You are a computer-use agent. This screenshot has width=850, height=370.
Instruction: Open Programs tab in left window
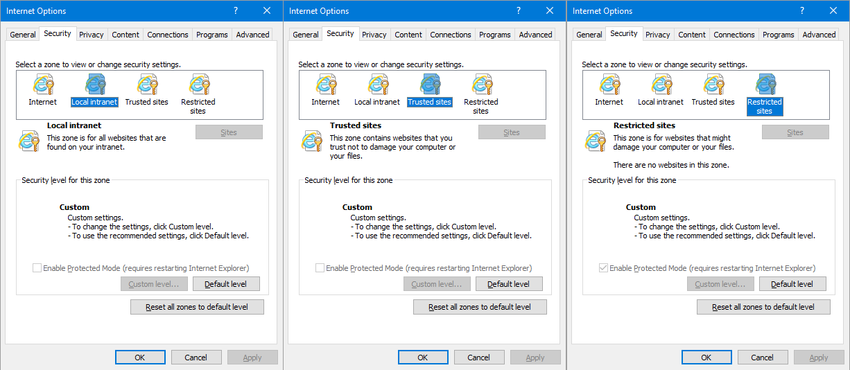pyautogui.click(x=212, y=35)
